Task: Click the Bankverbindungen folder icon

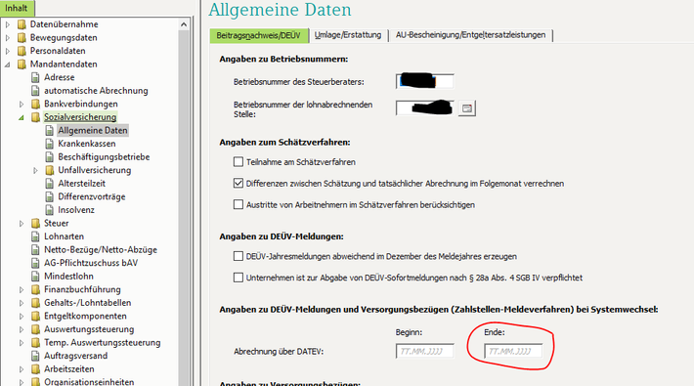Action: (x=36, y=104)
